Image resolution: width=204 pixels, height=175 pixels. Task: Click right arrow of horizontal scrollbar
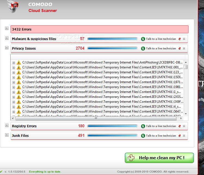click(181, 118)
